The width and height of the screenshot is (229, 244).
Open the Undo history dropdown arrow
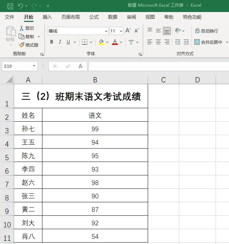point(27,6)
